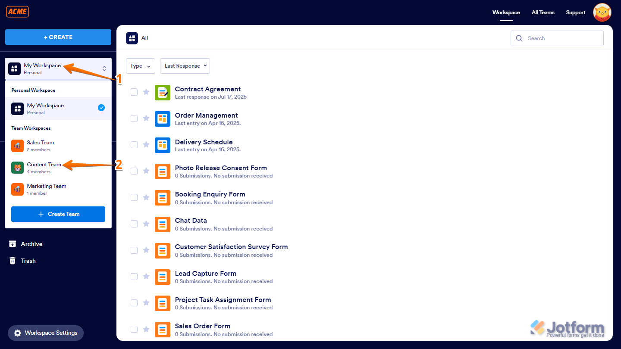Open the Archive section icon

click(x=13, y=243)
